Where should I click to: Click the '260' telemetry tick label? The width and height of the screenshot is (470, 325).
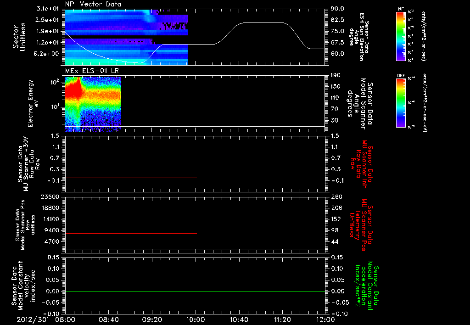click(336, 196)
